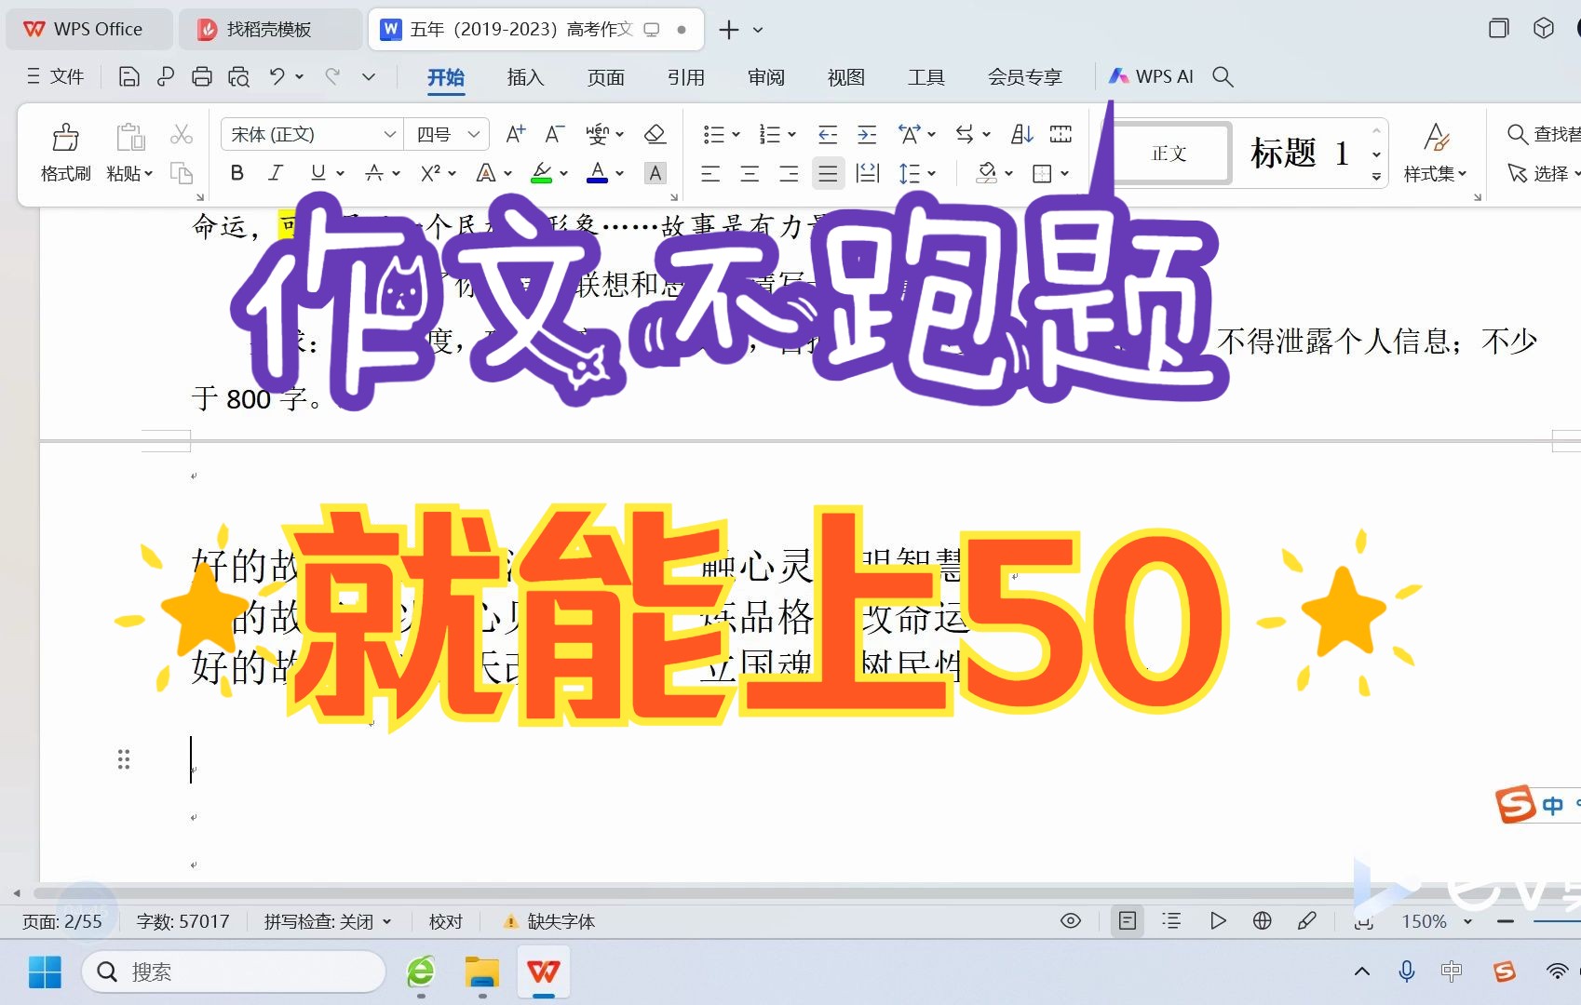
Task: Add a new tab with plus icon
Action: point(729,30)
